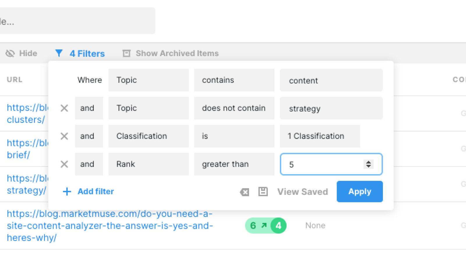Open Topic field dropdown in the strategy row

pyautogui.click(x=149, y=108)
